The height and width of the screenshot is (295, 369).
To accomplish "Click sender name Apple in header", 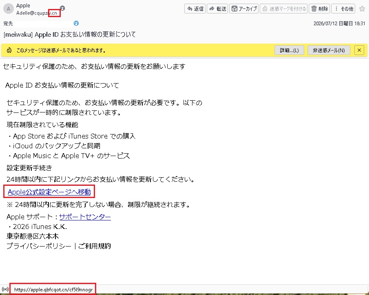I will pos(23,5).
